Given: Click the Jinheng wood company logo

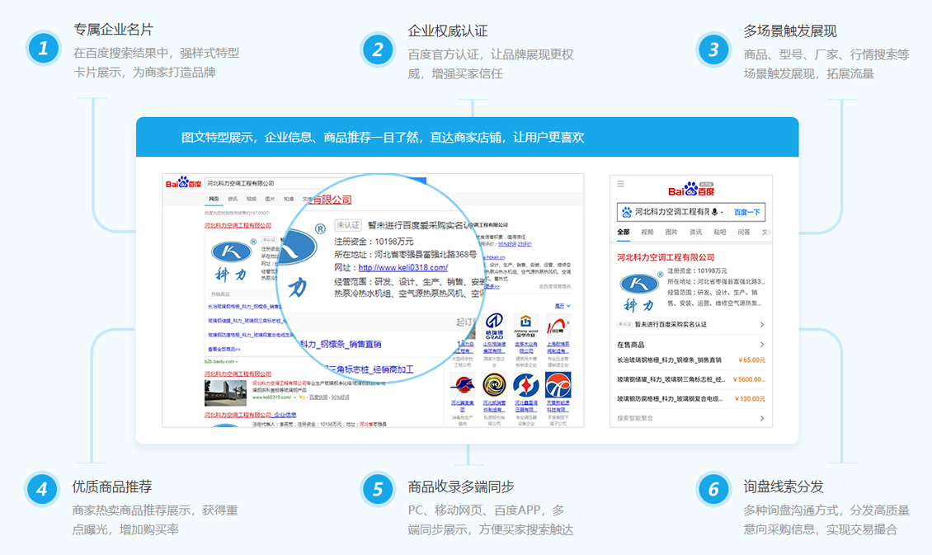Looking at the screenshot, I should pos(525,326).
